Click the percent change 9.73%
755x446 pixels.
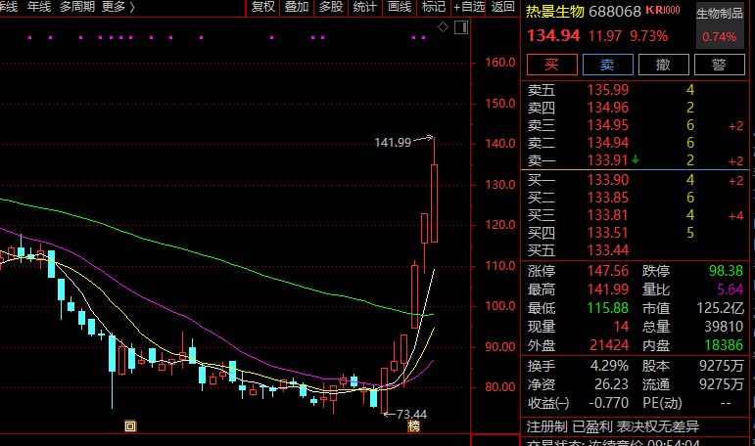(648, 36)
